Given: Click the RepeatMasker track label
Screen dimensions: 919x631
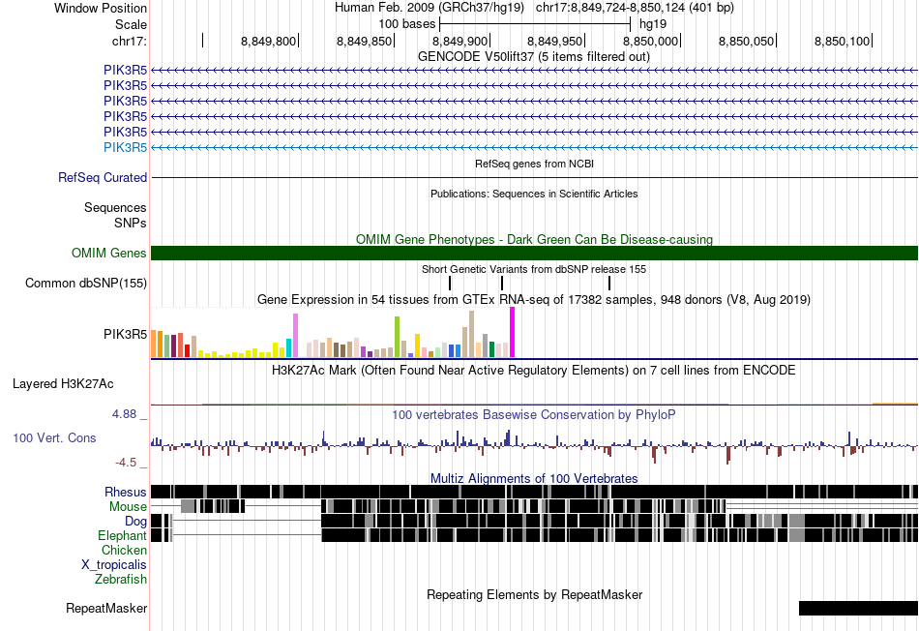Looking at the screenshot, I should pos(106,608).
